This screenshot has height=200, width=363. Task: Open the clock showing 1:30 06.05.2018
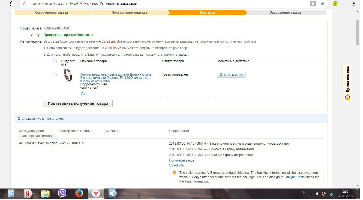coord(345,194)
